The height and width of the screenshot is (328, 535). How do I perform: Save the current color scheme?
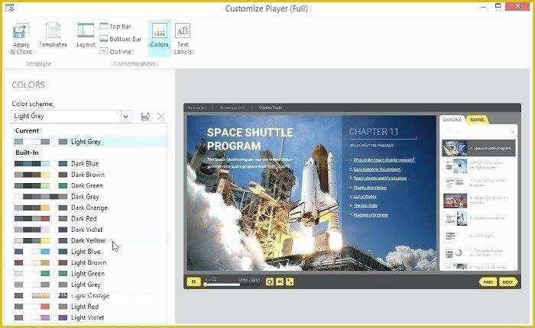(x=145, y=117)
